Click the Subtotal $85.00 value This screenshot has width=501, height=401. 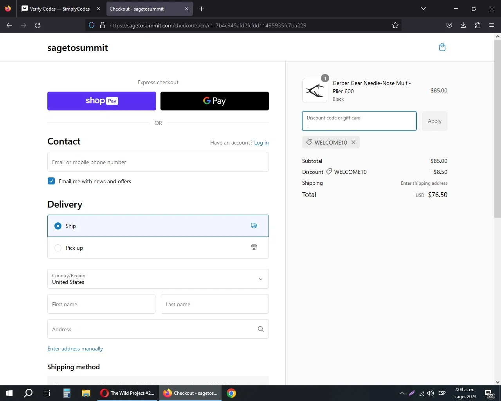[439, 161]
